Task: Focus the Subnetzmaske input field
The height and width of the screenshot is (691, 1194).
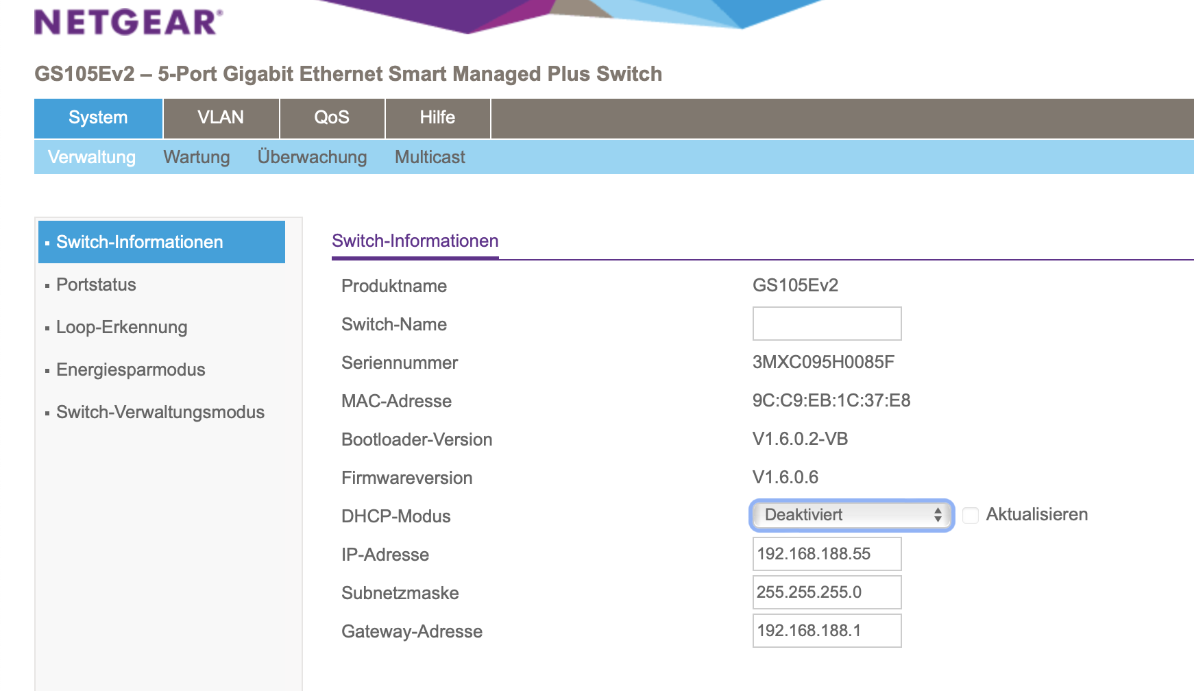Action: pos(827,592)
